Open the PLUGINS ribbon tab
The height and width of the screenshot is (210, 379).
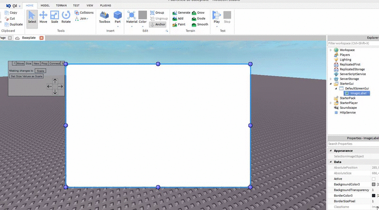click(106, 5)
